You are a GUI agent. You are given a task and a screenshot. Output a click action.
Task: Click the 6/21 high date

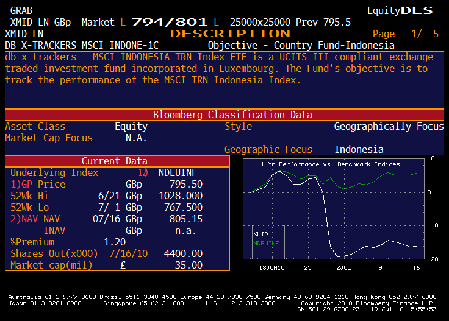point(109,196)
